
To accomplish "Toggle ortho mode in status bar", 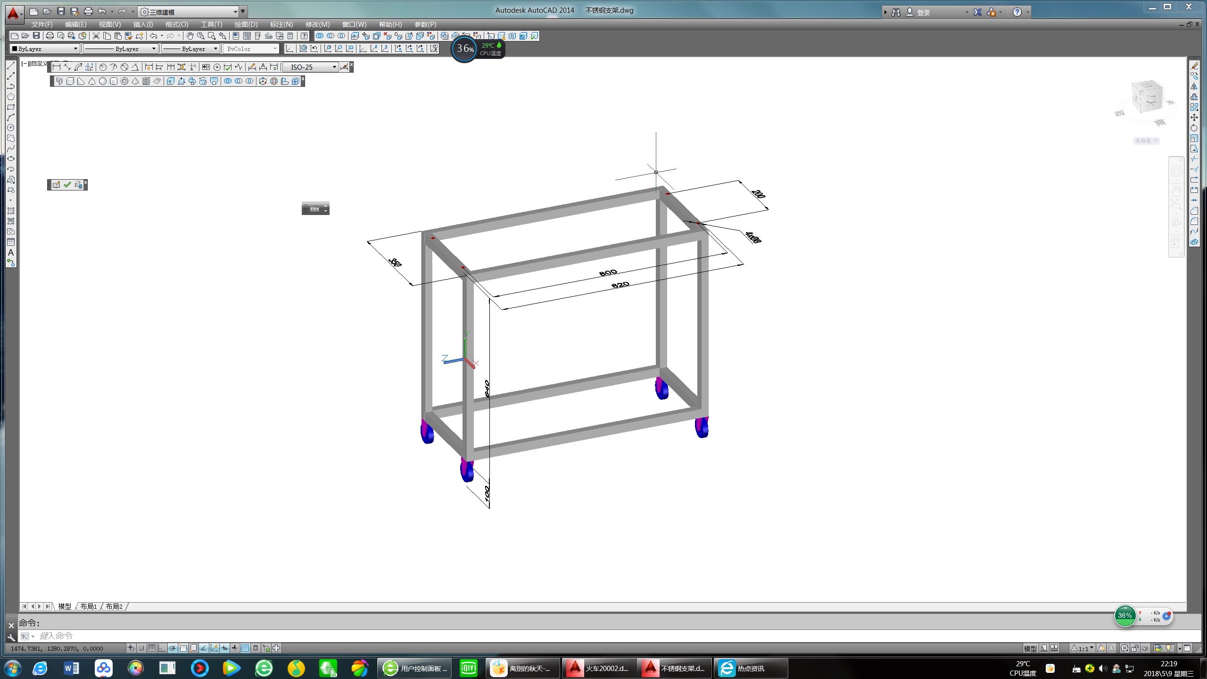I will [x=162, y=648].
